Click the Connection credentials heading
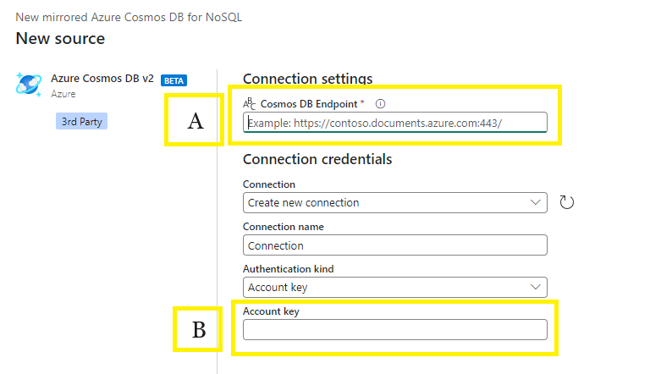 (x=317, y=159)
